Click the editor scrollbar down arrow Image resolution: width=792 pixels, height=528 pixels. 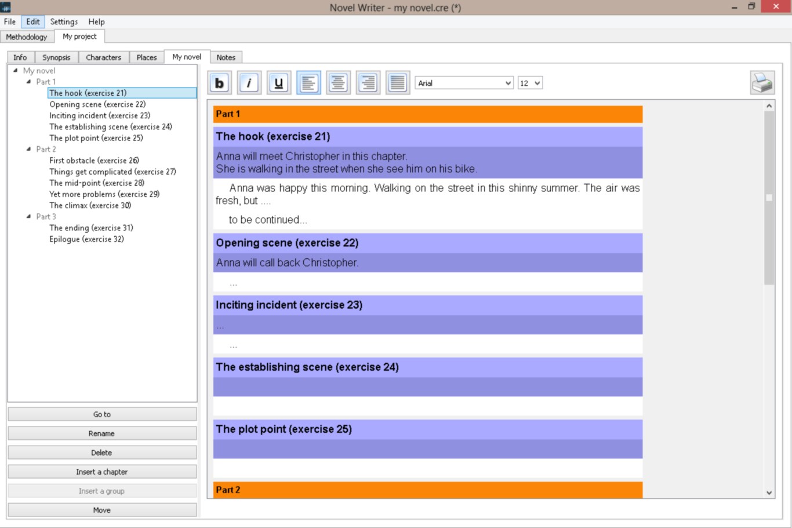click(769, 493)
